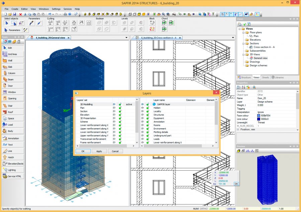Viewport: 301px width, 212px height.
Task: Select the Column tool
Action: [x=13, y=73]
